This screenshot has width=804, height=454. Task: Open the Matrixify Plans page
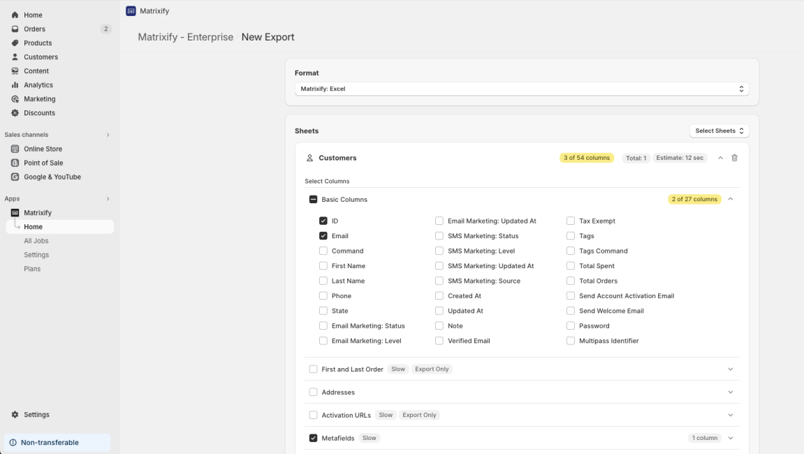pyautogui.click(x=32, y=268)
